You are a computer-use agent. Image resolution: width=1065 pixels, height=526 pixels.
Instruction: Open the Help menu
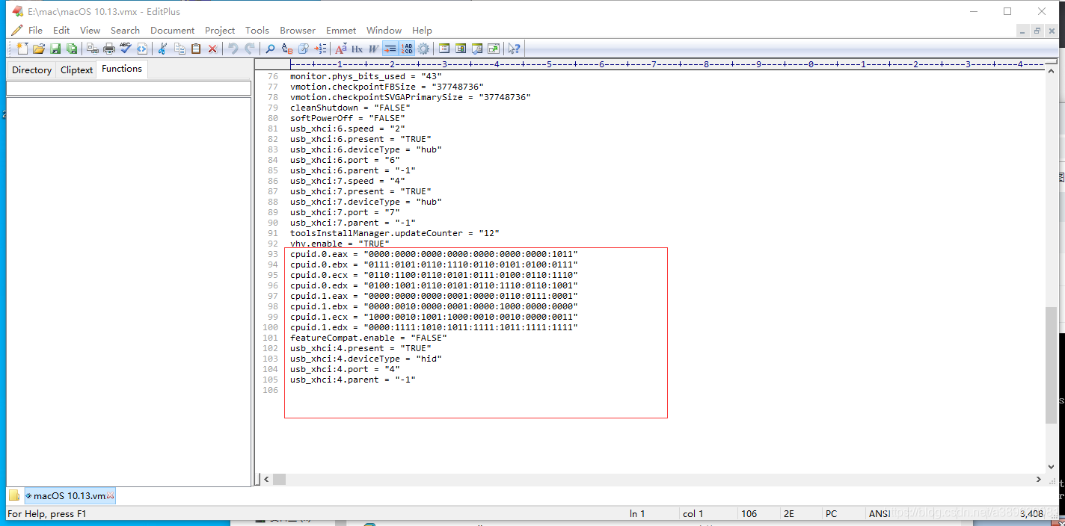click(x=422, y=31)
